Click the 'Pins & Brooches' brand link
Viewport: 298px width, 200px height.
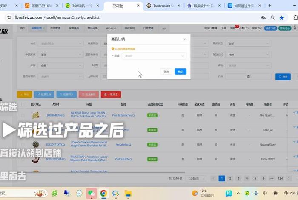click(x=122, y=115)
